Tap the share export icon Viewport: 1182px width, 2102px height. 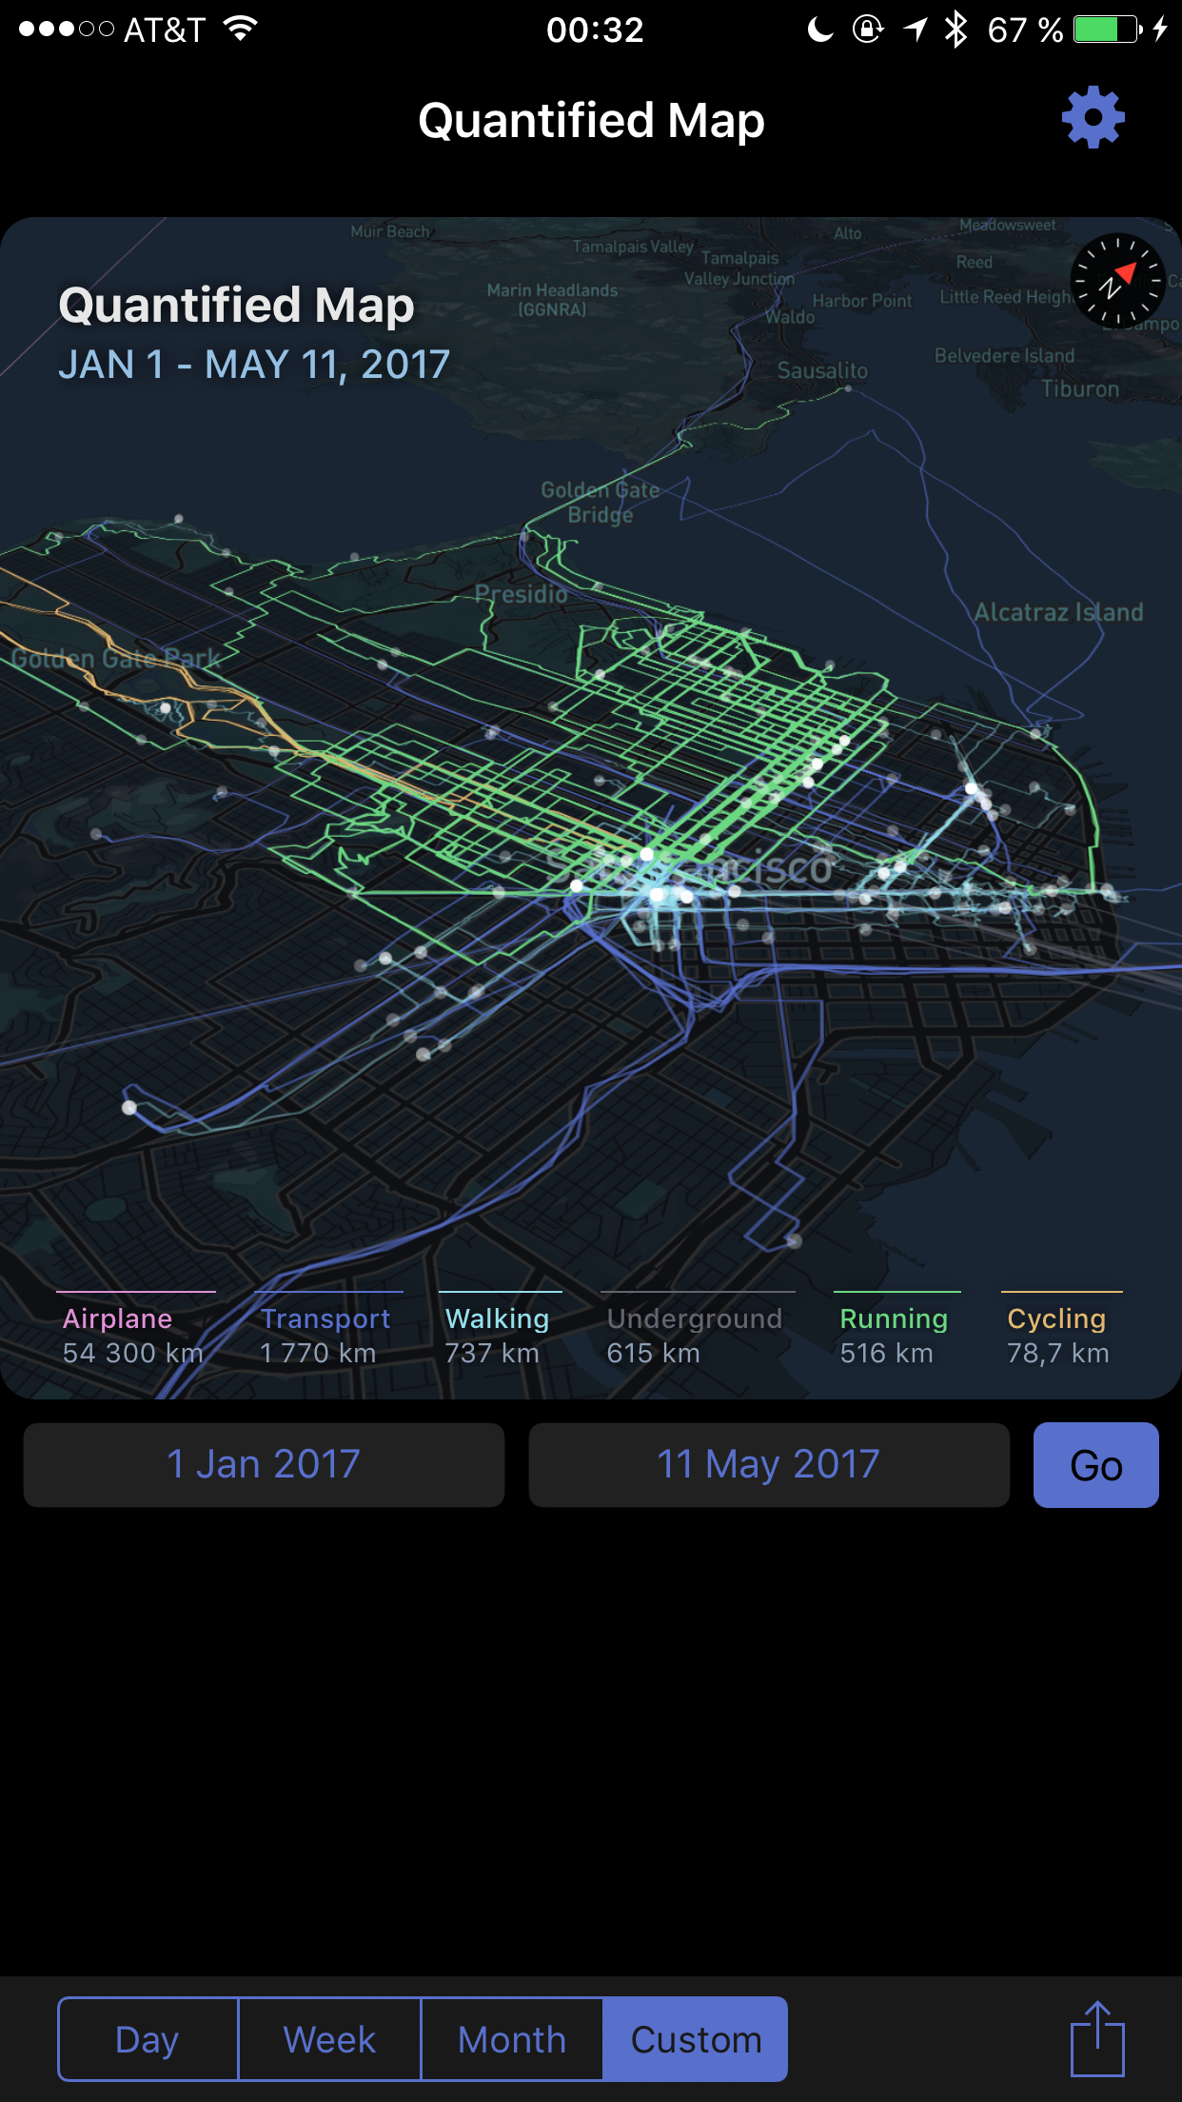(x=1097, y=2038)
